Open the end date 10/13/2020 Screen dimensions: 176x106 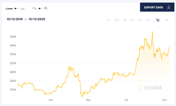(37, 19)
